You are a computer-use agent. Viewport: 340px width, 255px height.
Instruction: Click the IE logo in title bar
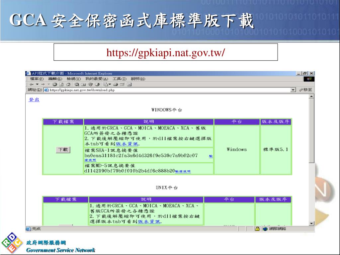pyautogui.click(x=28, y=73)
